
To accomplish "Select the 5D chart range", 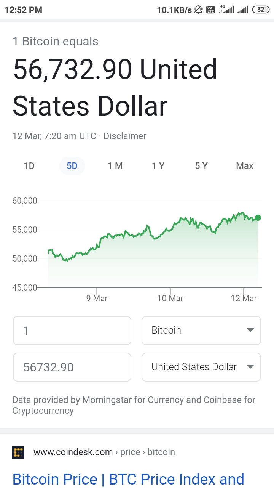I will [72, 166].
